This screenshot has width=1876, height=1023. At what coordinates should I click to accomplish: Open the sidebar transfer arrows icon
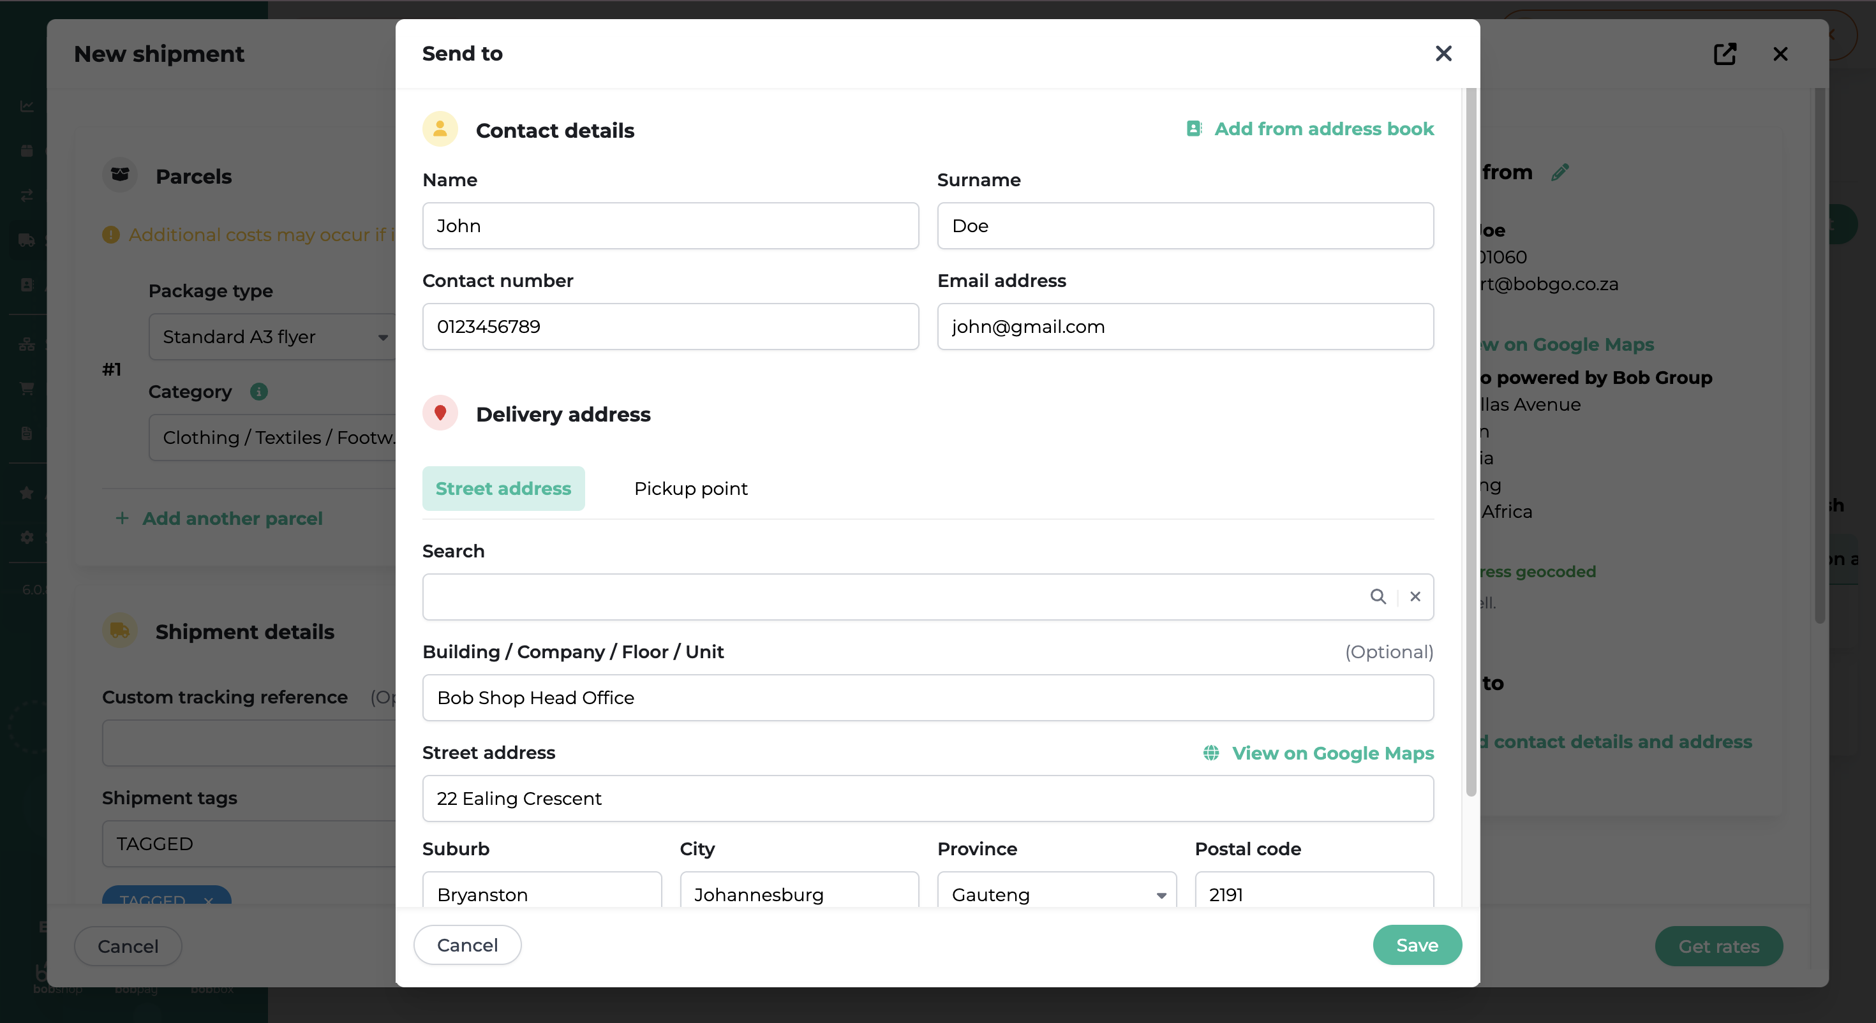[27, 195]
